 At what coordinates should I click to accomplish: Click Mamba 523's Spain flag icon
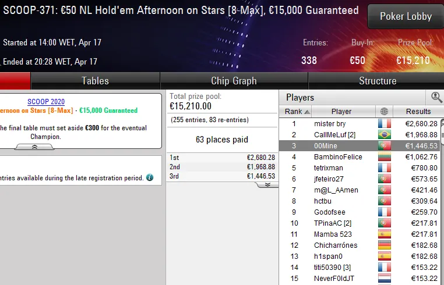tap(384, 234)
